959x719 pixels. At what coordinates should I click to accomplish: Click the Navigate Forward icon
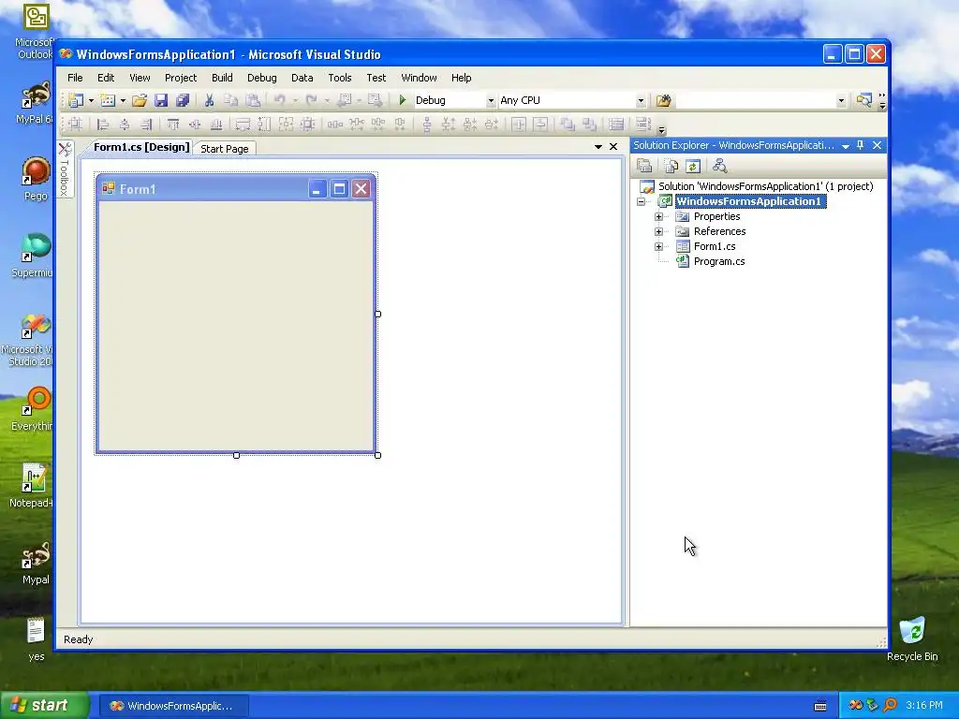point(375,100)
